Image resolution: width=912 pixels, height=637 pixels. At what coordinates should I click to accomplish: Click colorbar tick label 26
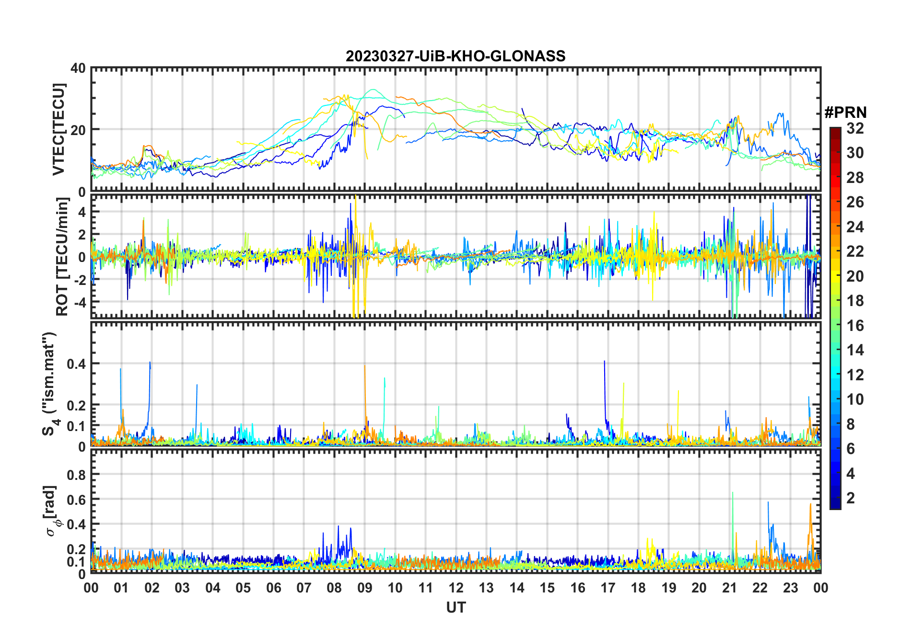(855, 202)
